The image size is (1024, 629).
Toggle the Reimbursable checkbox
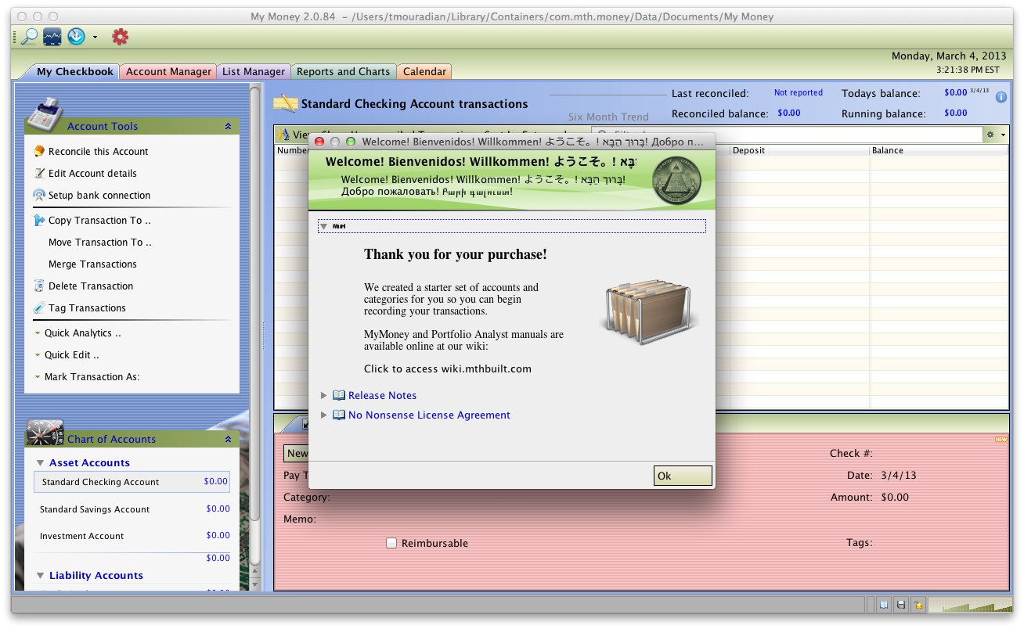pyautogui.click(x=391, y=543)
